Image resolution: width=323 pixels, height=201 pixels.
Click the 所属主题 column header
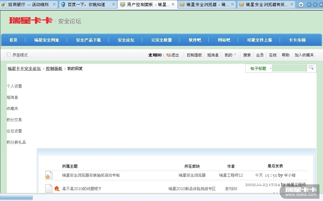tap(70, 166)
